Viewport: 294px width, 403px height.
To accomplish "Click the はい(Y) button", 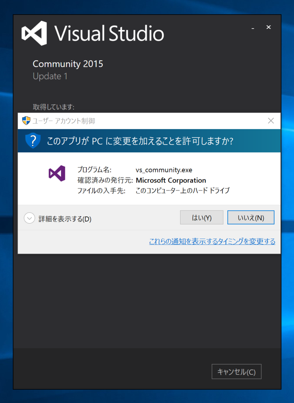I will coord(201,217).
